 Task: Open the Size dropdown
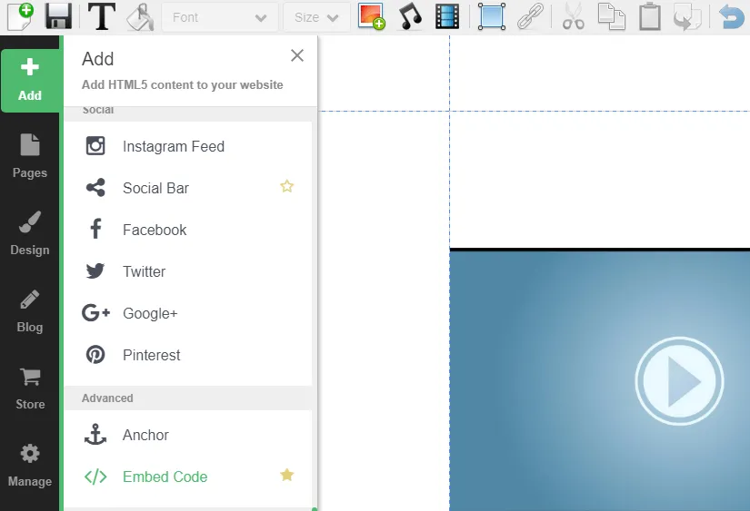316,17
